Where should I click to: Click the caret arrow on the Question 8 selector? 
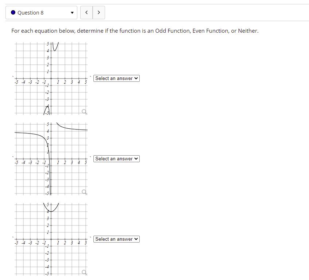pos(72,12)
